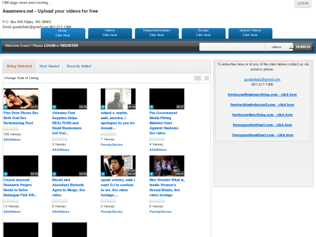This screenshot has width=316, height=237.
Task: Open the Home navigation tab
Action: tap(63, 33)
